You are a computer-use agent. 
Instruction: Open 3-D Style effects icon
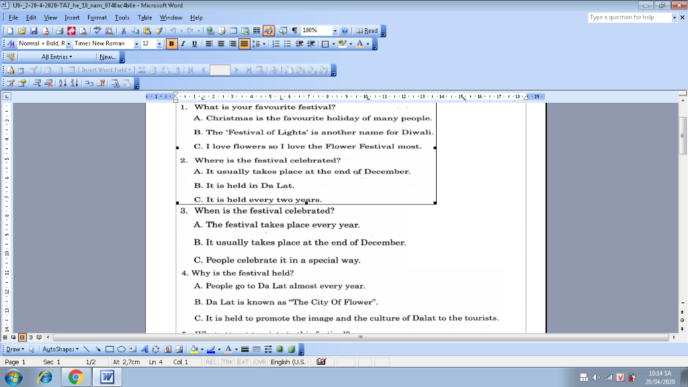pos(292,349)
